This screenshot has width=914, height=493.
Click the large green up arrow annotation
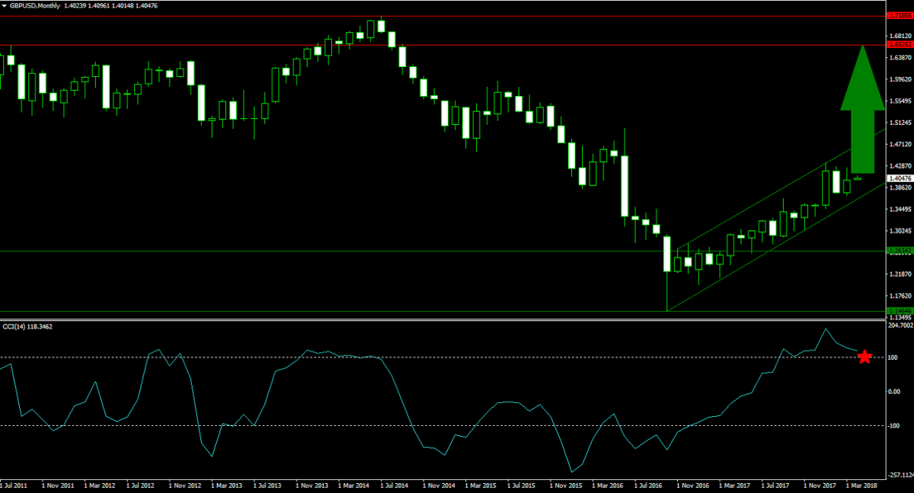coord(861,107)
